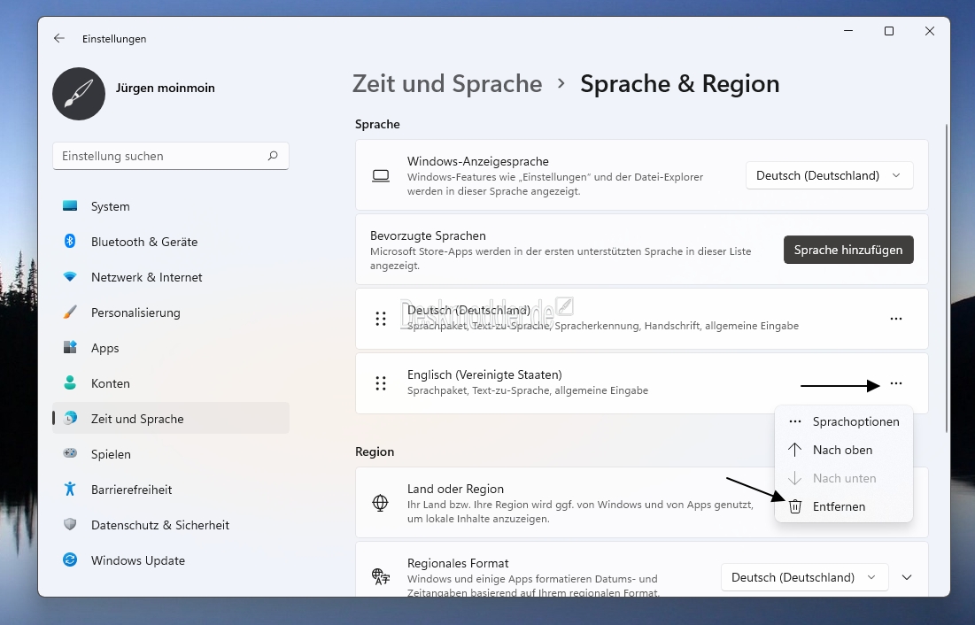Click the Netzwerk & Internet wifi icon
Image resolution: width=975 pixels, height=625 pixels.
click(70, 277)
